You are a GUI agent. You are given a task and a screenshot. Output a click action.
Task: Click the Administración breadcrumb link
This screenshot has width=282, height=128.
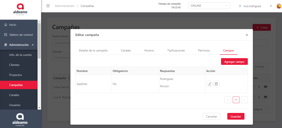click(64, 6)
